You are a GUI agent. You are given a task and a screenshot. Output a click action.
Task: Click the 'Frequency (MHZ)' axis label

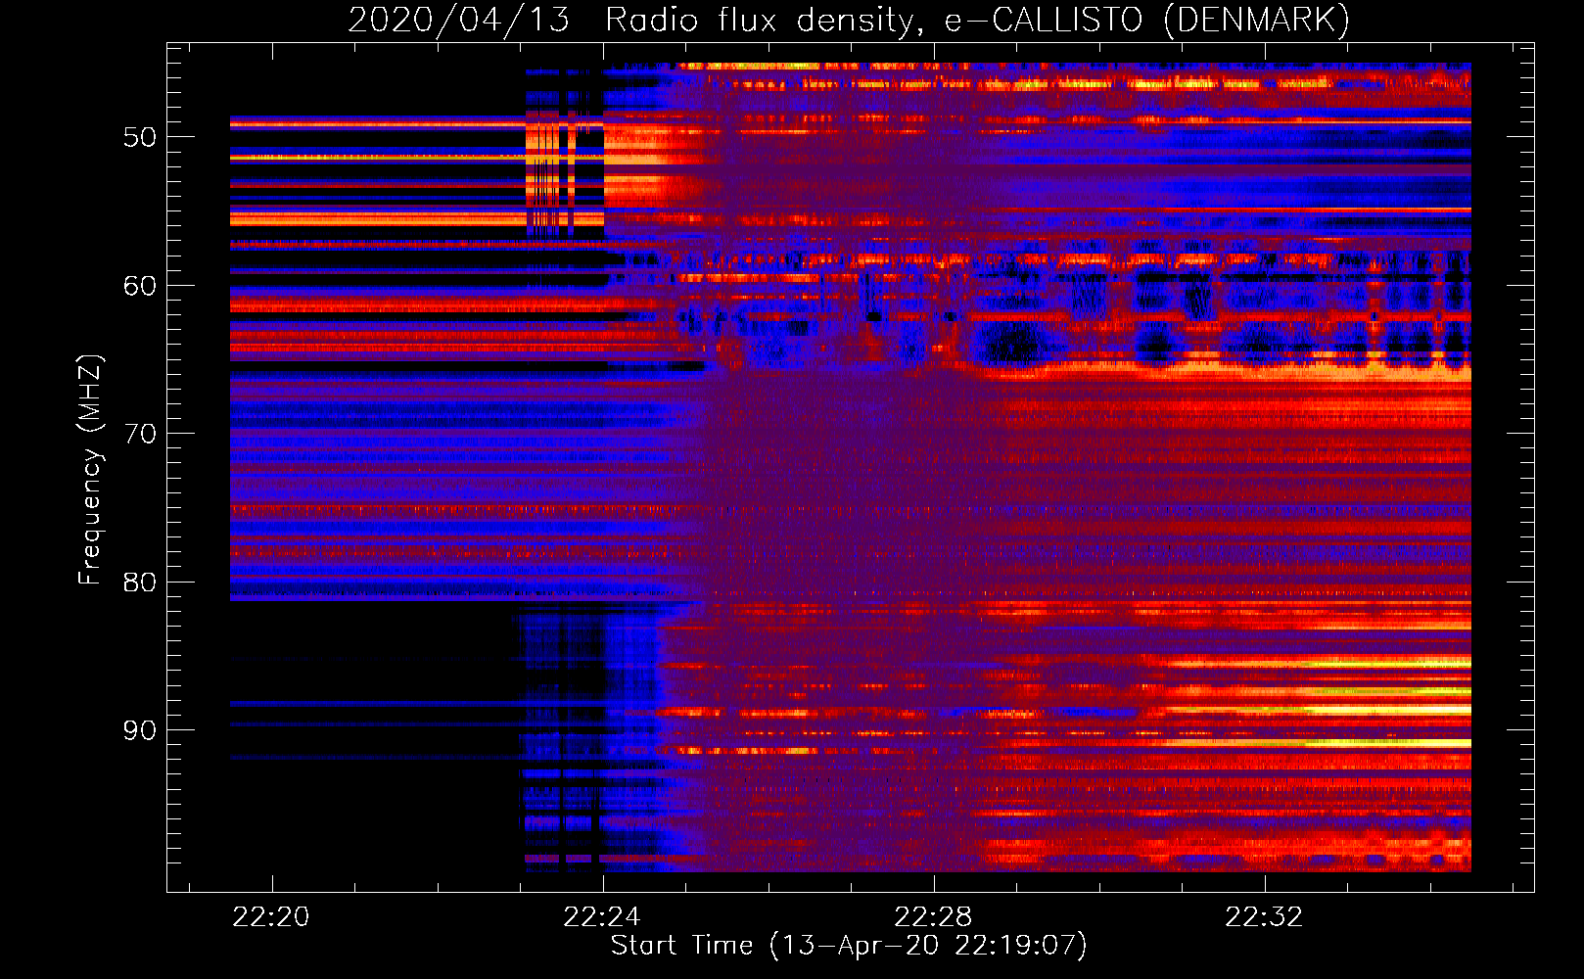point(90,469)
